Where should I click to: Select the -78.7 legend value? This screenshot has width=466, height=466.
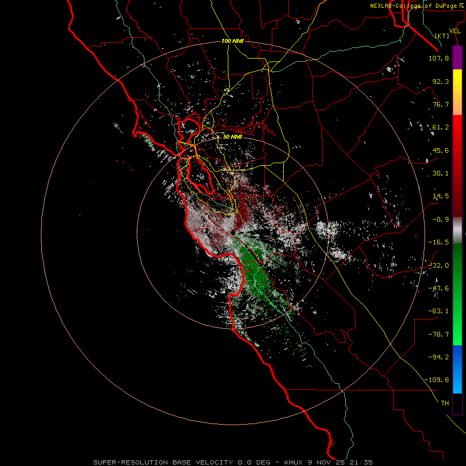[x=439, y=334]
